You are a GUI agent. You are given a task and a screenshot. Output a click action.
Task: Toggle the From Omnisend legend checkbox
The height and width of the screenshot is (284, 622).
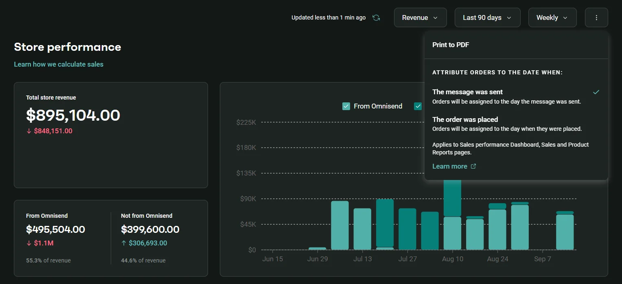tap(346, 106)
